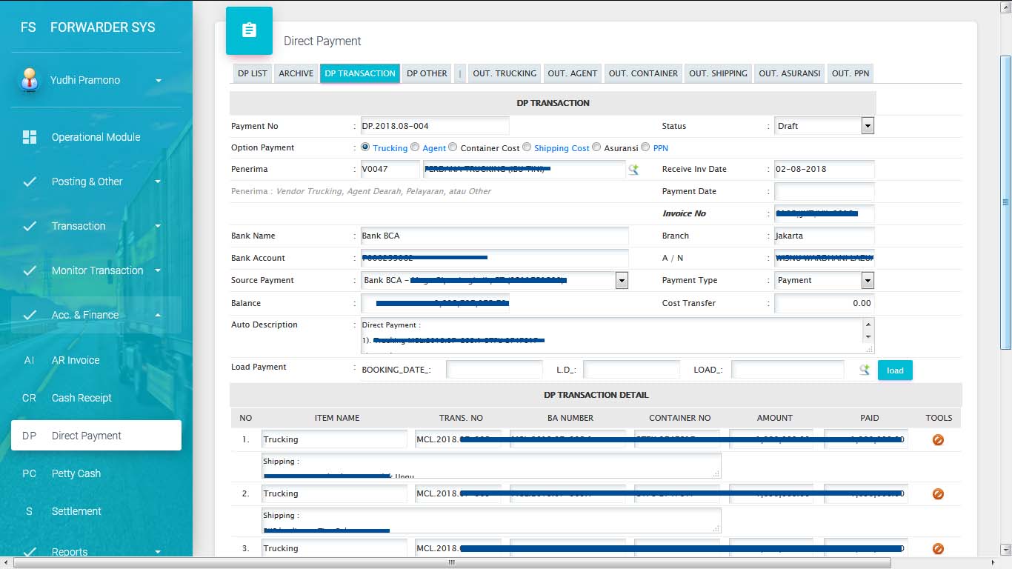The width and height of the screenshot is (1012, 569).
Task: Click the remove icon for row 3 Trucking
Action: point(938,549)
